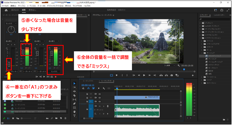Solo track A2 in timeline
232x125 pixels.
[103, 106]
